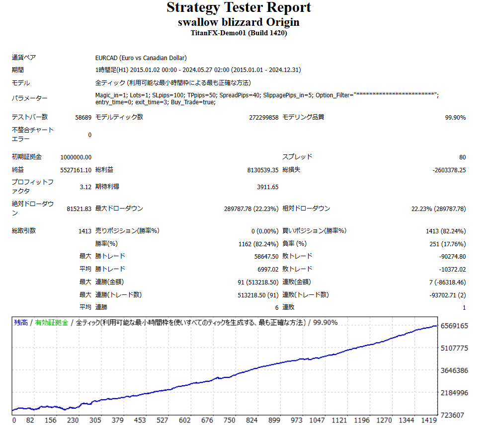Screen dimensions: 492x425
Task: Click average win trade value 6997.02
Action: [x=268, y=270]
